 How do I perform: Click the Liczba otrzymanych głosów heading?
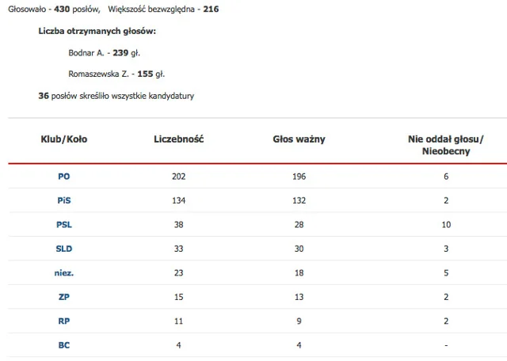click(x=97, y=31)
